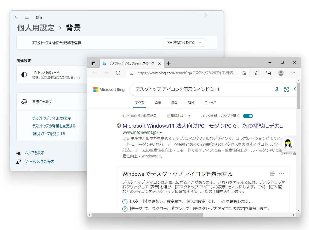Open the Bing AI chat assistant avatar
Screen dimensions: 309x230
coord(288,144)
